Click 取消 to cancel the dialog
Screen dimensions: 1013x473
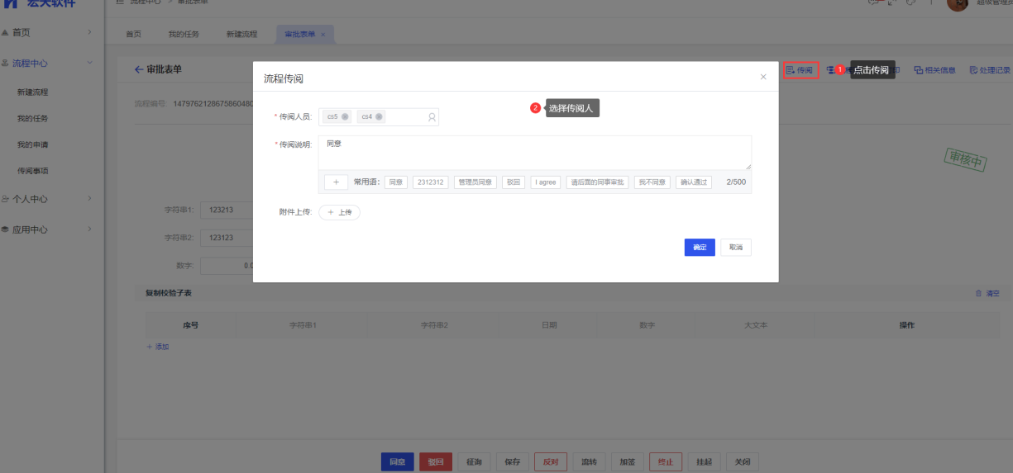pyautogui.click(x=736, y=248)
